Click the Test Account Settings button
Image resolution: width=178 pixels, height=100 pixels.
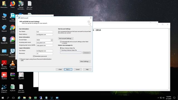(x=66, y=38)
